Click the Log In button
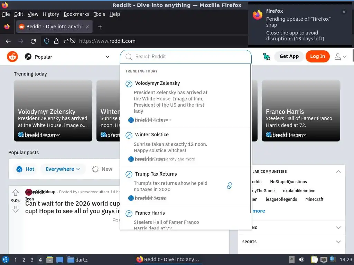 [x=317, y=56]
